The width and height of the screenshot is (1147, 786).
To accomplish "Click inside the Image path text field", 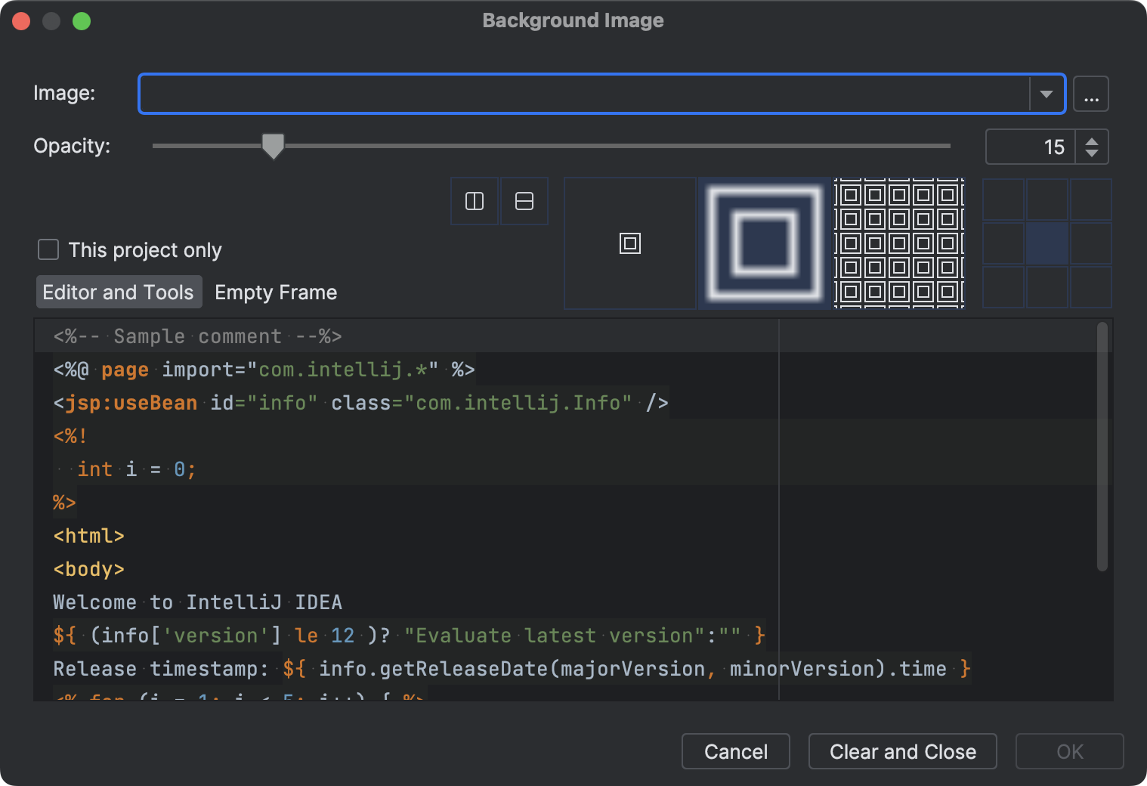I will coord(582,94).
